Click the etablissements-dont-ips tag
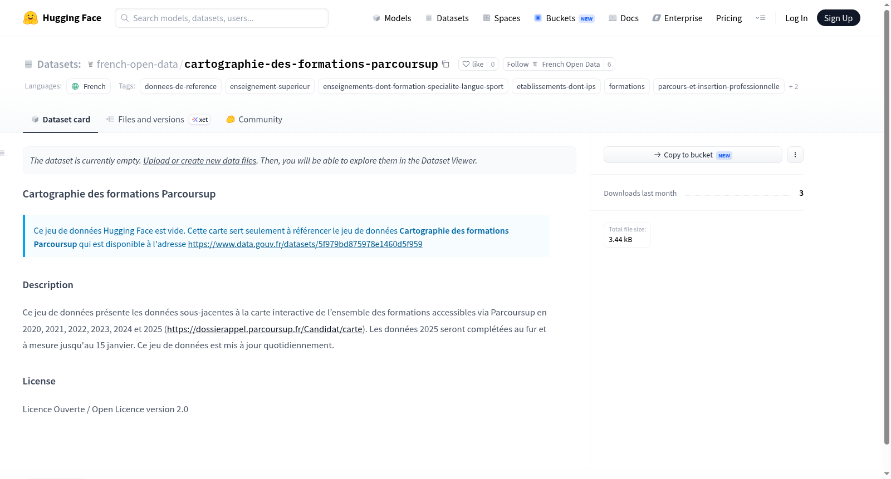 (x=556, y=86)
